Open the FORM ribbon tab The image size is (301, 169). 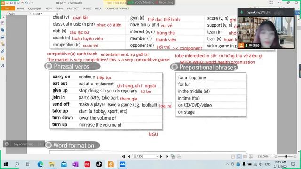click(x=59, y=8)
